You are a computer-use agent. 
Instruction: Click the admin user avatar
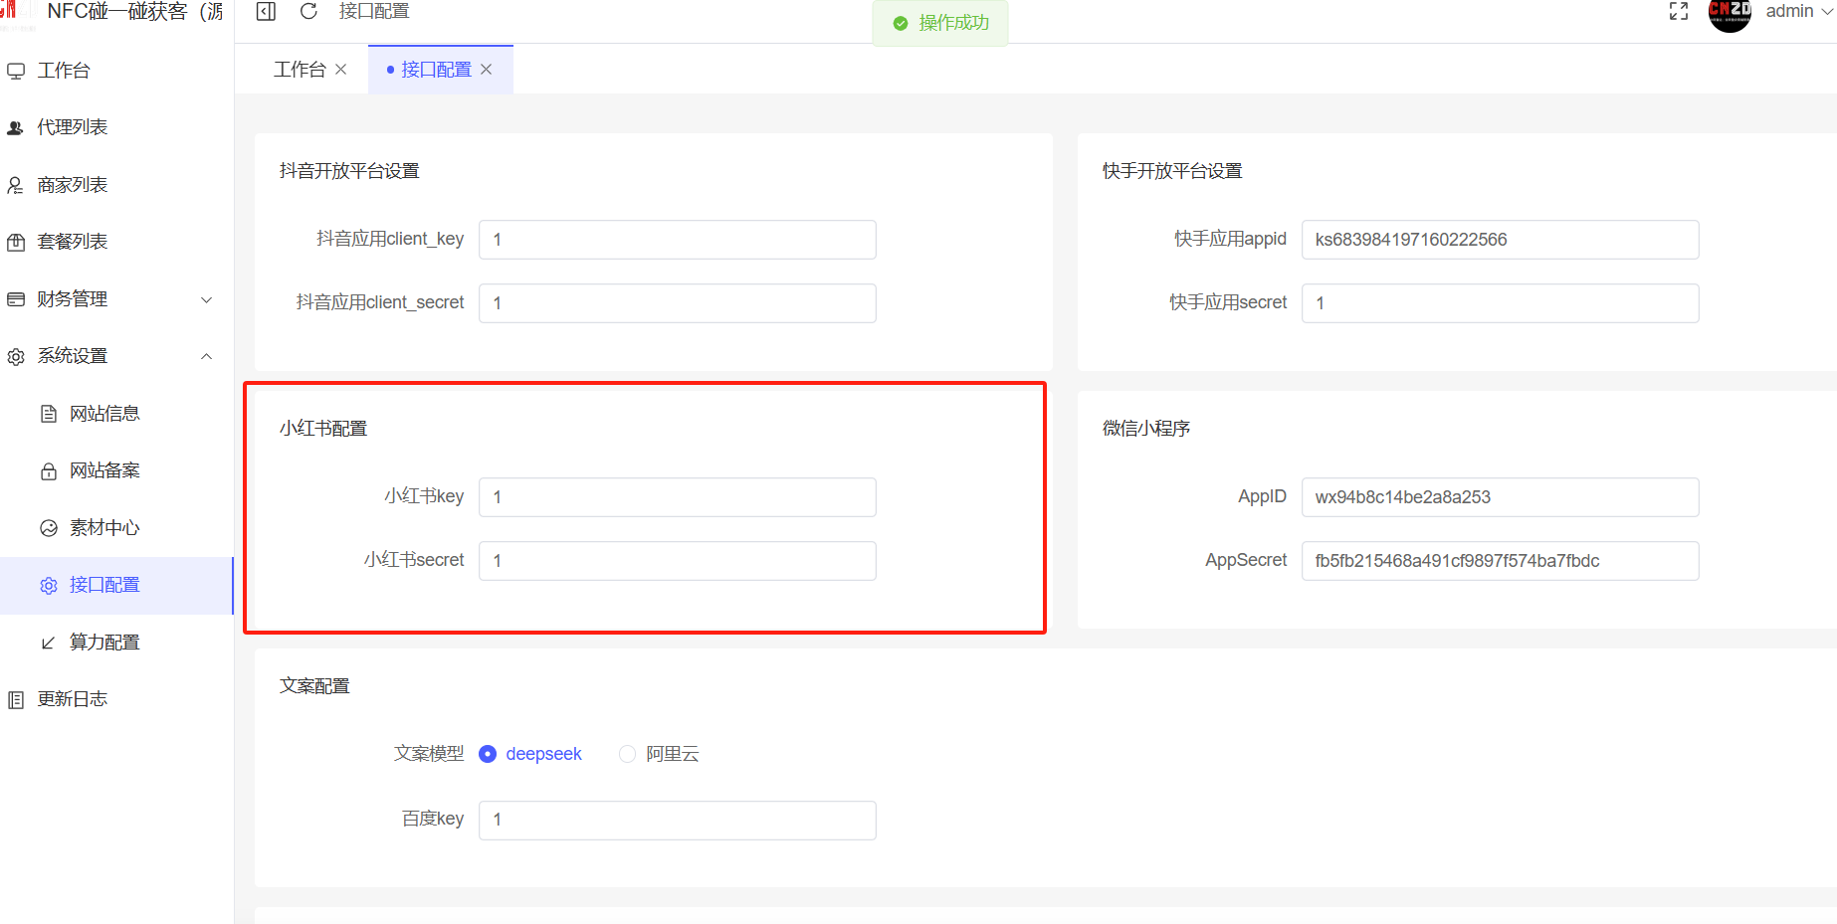[1730, 13]
